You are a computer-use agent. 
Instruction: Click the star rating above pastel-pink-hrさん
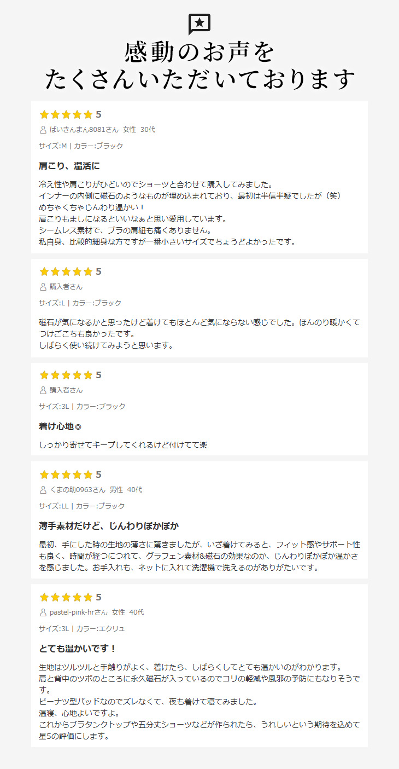click(66, 597)
